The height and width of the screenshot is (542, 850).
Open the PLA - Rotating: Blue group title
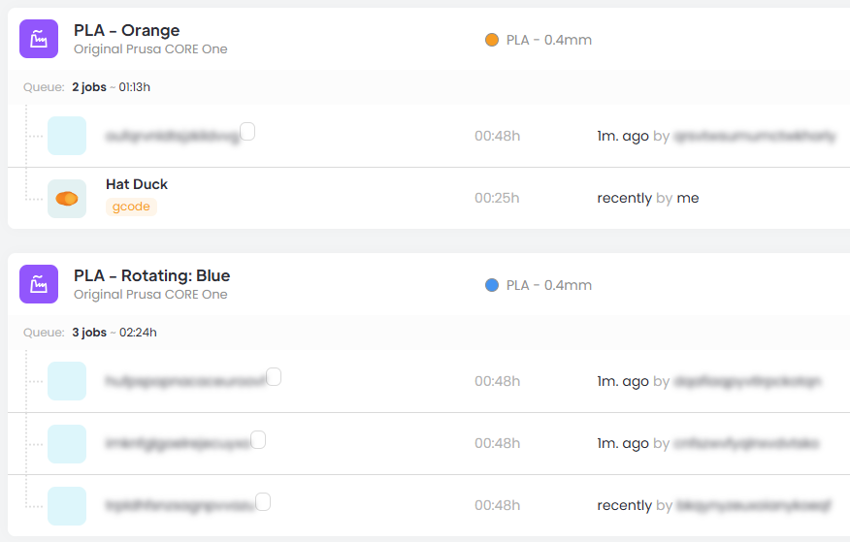151,276
